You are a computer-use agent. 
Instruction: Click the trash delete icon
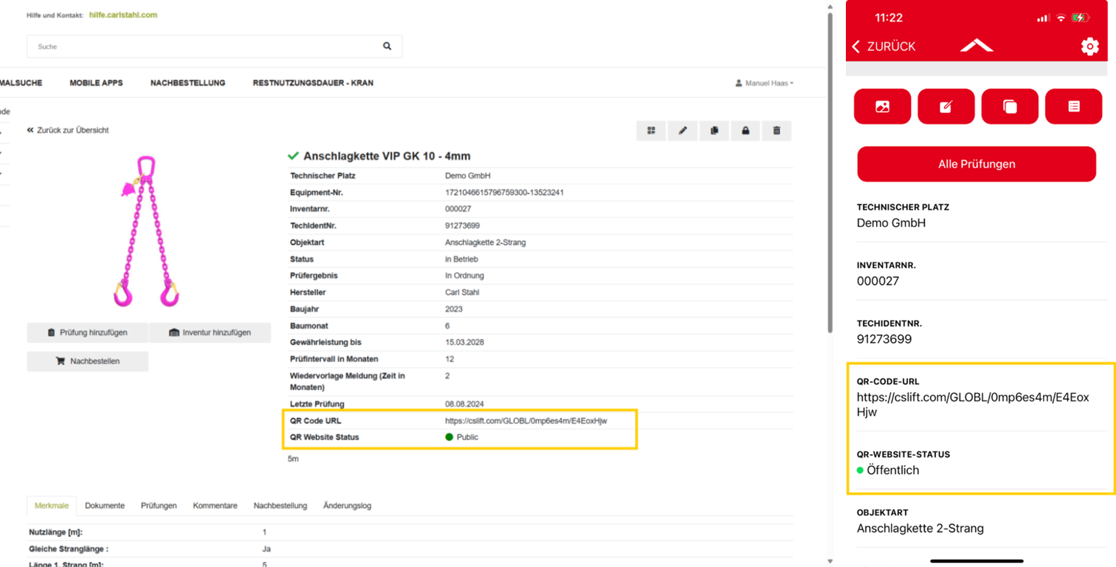click(777, 131)
